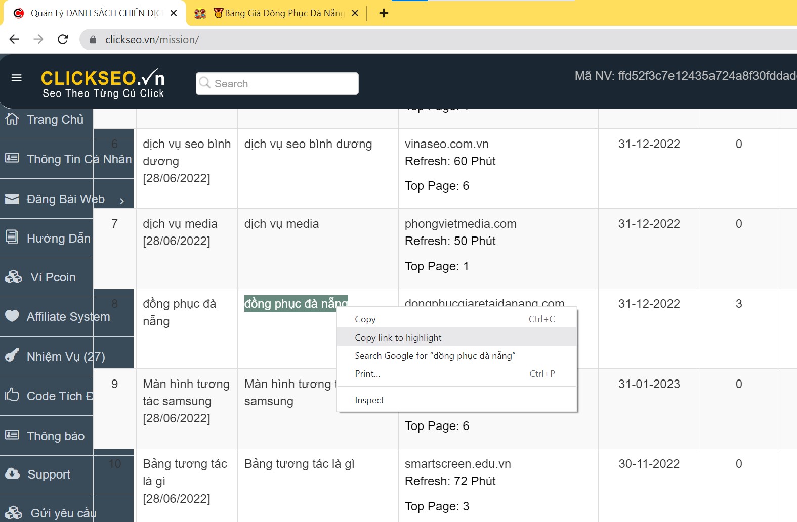797x522 pixels.
Task: Click the CLICKSEO.vn logo
Action: point(103,83)
